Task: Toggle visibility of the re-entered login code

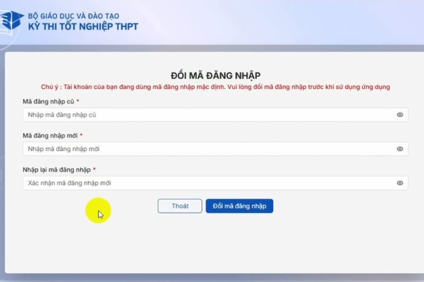Action: tap(400, 183)
